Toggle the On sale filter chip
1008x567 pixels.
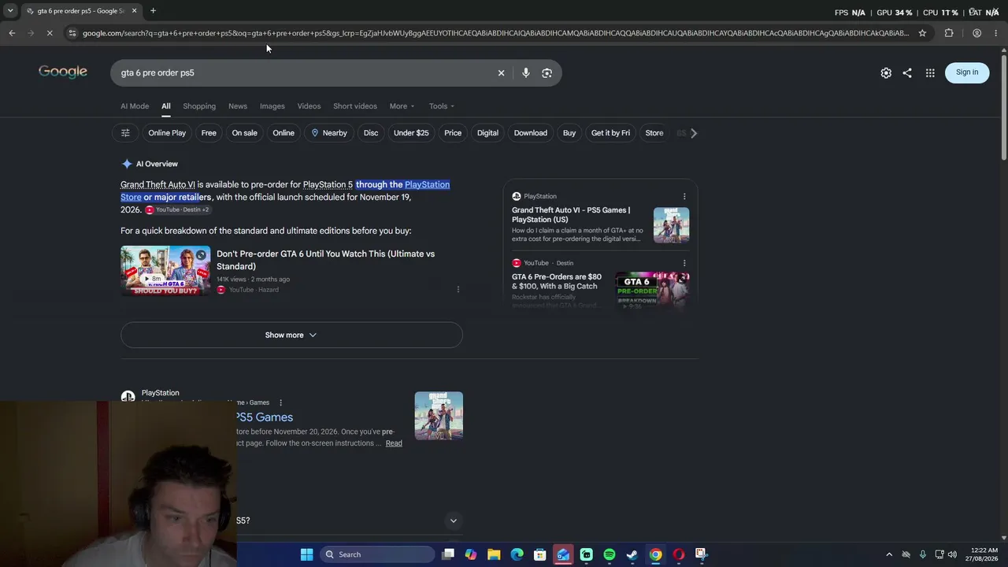244,133
